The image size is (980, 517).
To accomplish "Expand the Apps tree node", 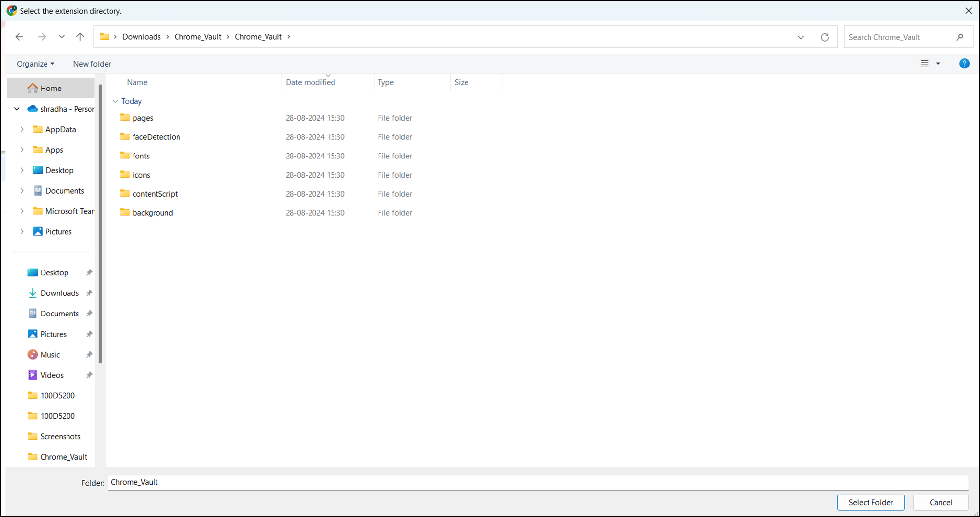I will [22, 150].
